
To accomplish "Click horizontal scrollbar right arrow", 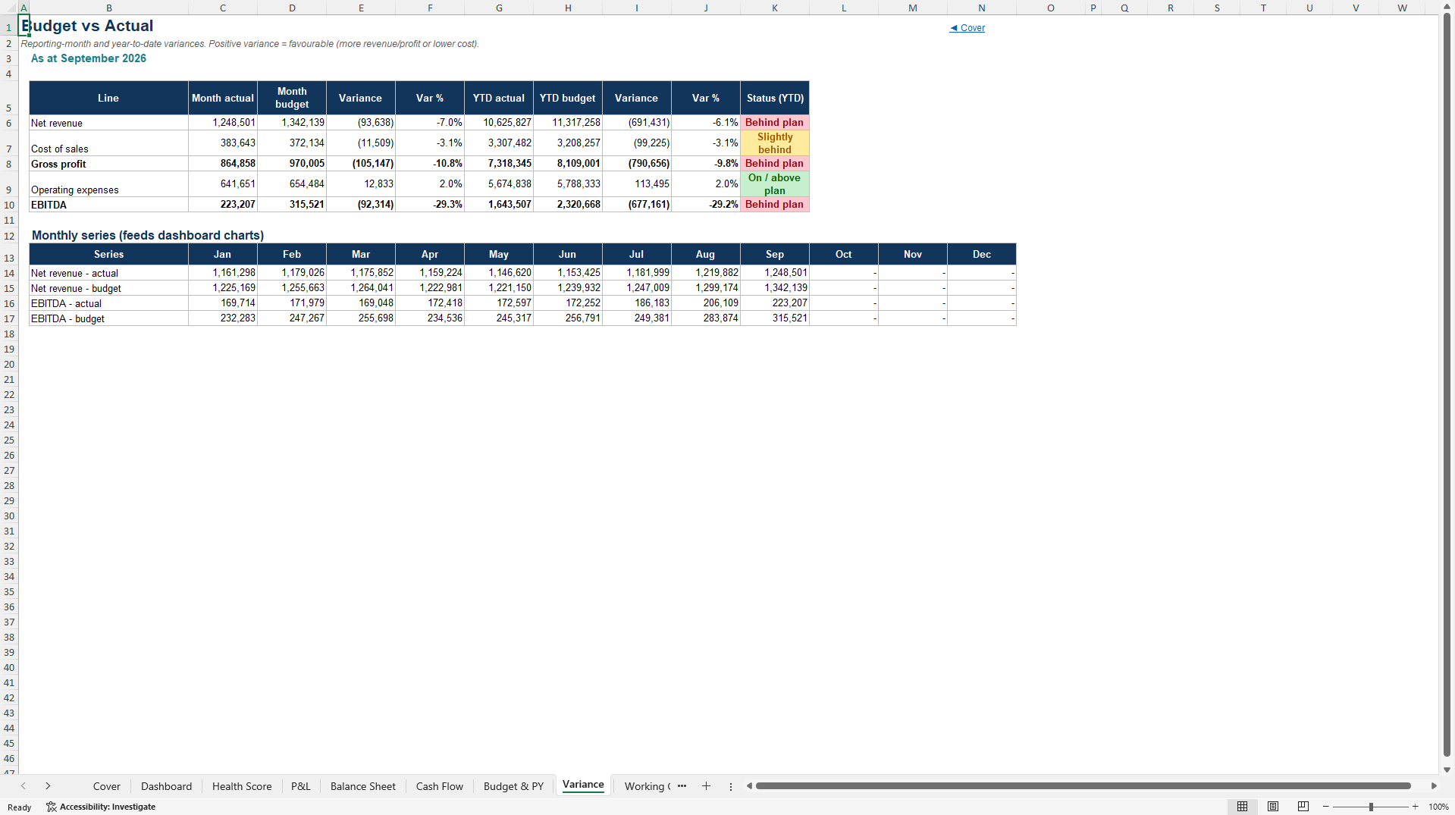I will point(1434,786).
